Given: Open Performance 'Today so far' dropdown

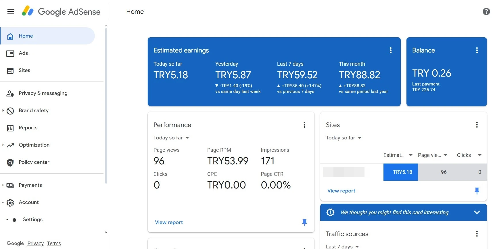Looking at the screenshot, I should coord(171,138).
